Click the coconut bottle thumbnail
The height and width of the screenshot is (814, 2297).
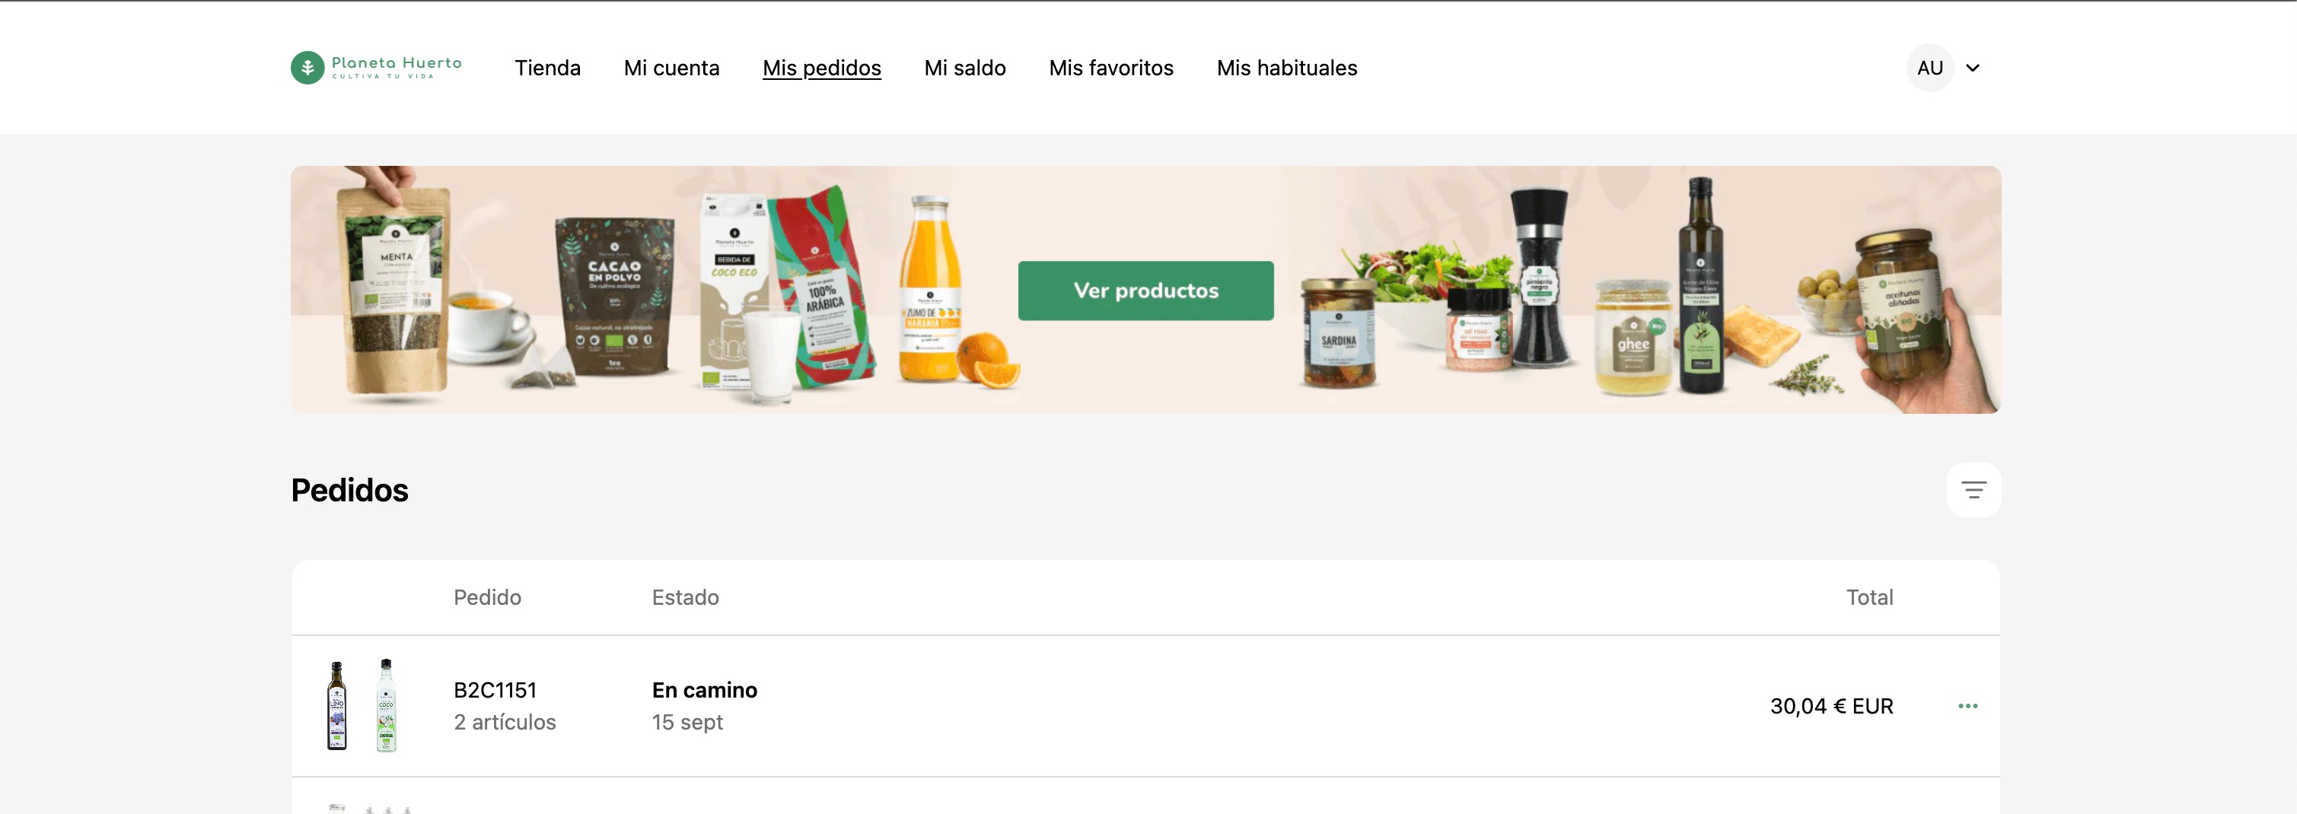point(386,705)
